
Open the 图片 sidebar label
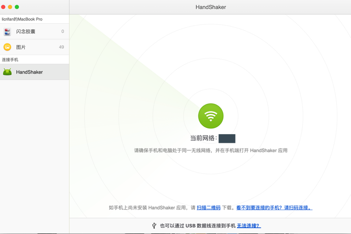(21, 47)
